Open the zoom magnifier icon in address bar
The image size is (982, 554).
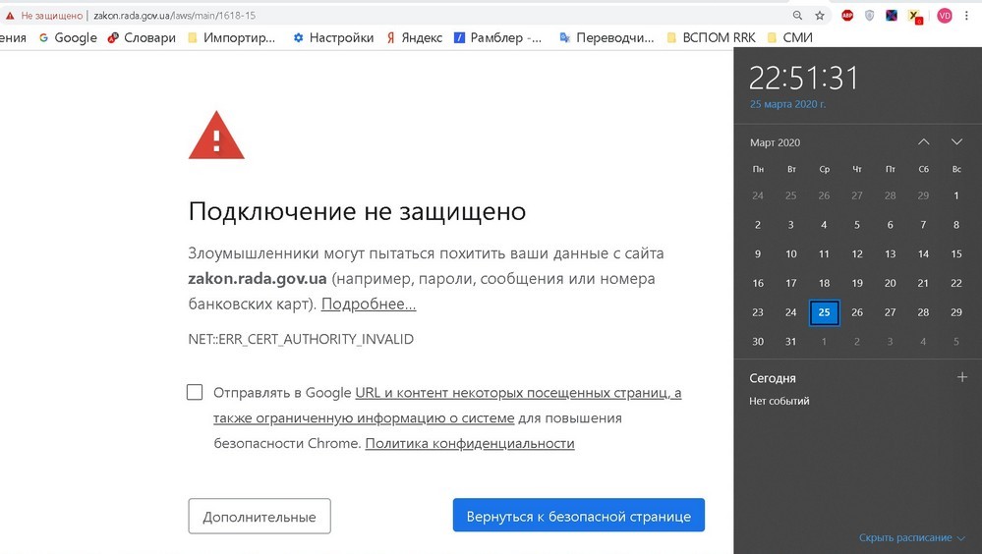[x=797, y=16]
